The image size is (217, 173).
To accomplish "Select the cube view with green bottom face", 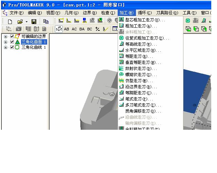I will click(188, 29).
